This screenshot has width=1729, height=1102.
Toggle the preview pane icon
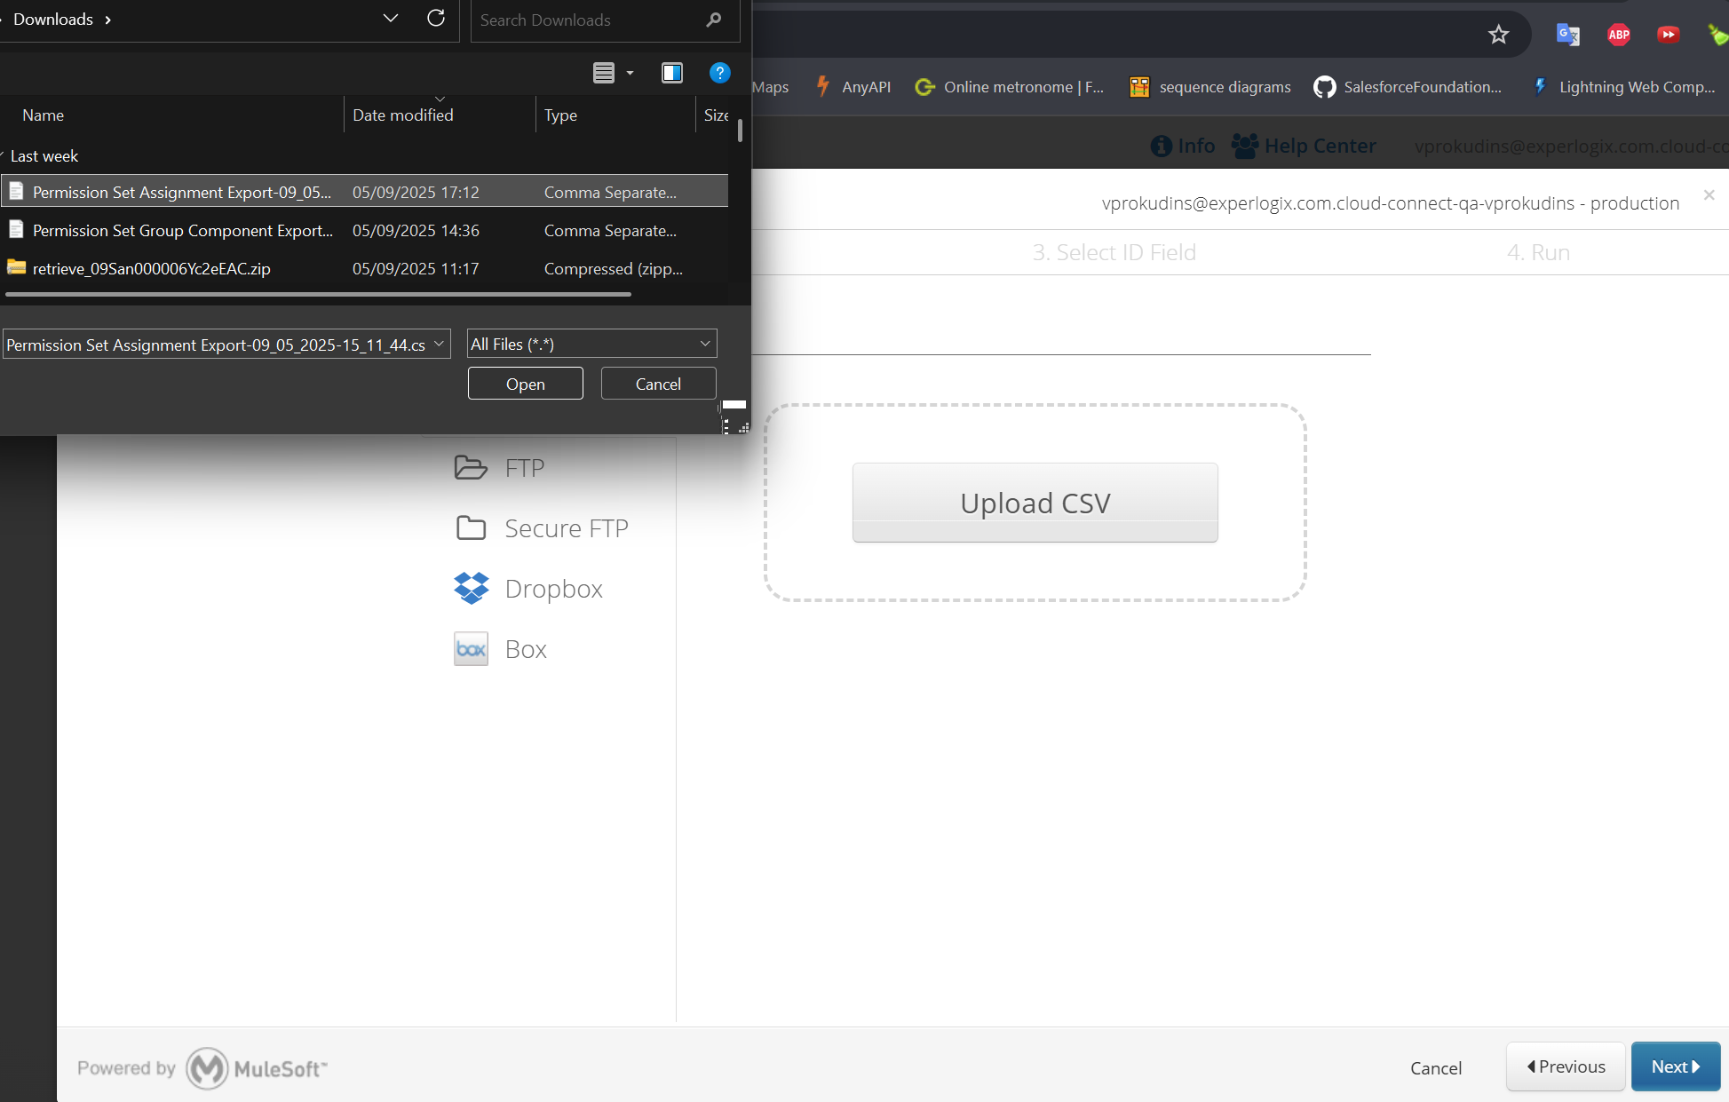[672, 73]
